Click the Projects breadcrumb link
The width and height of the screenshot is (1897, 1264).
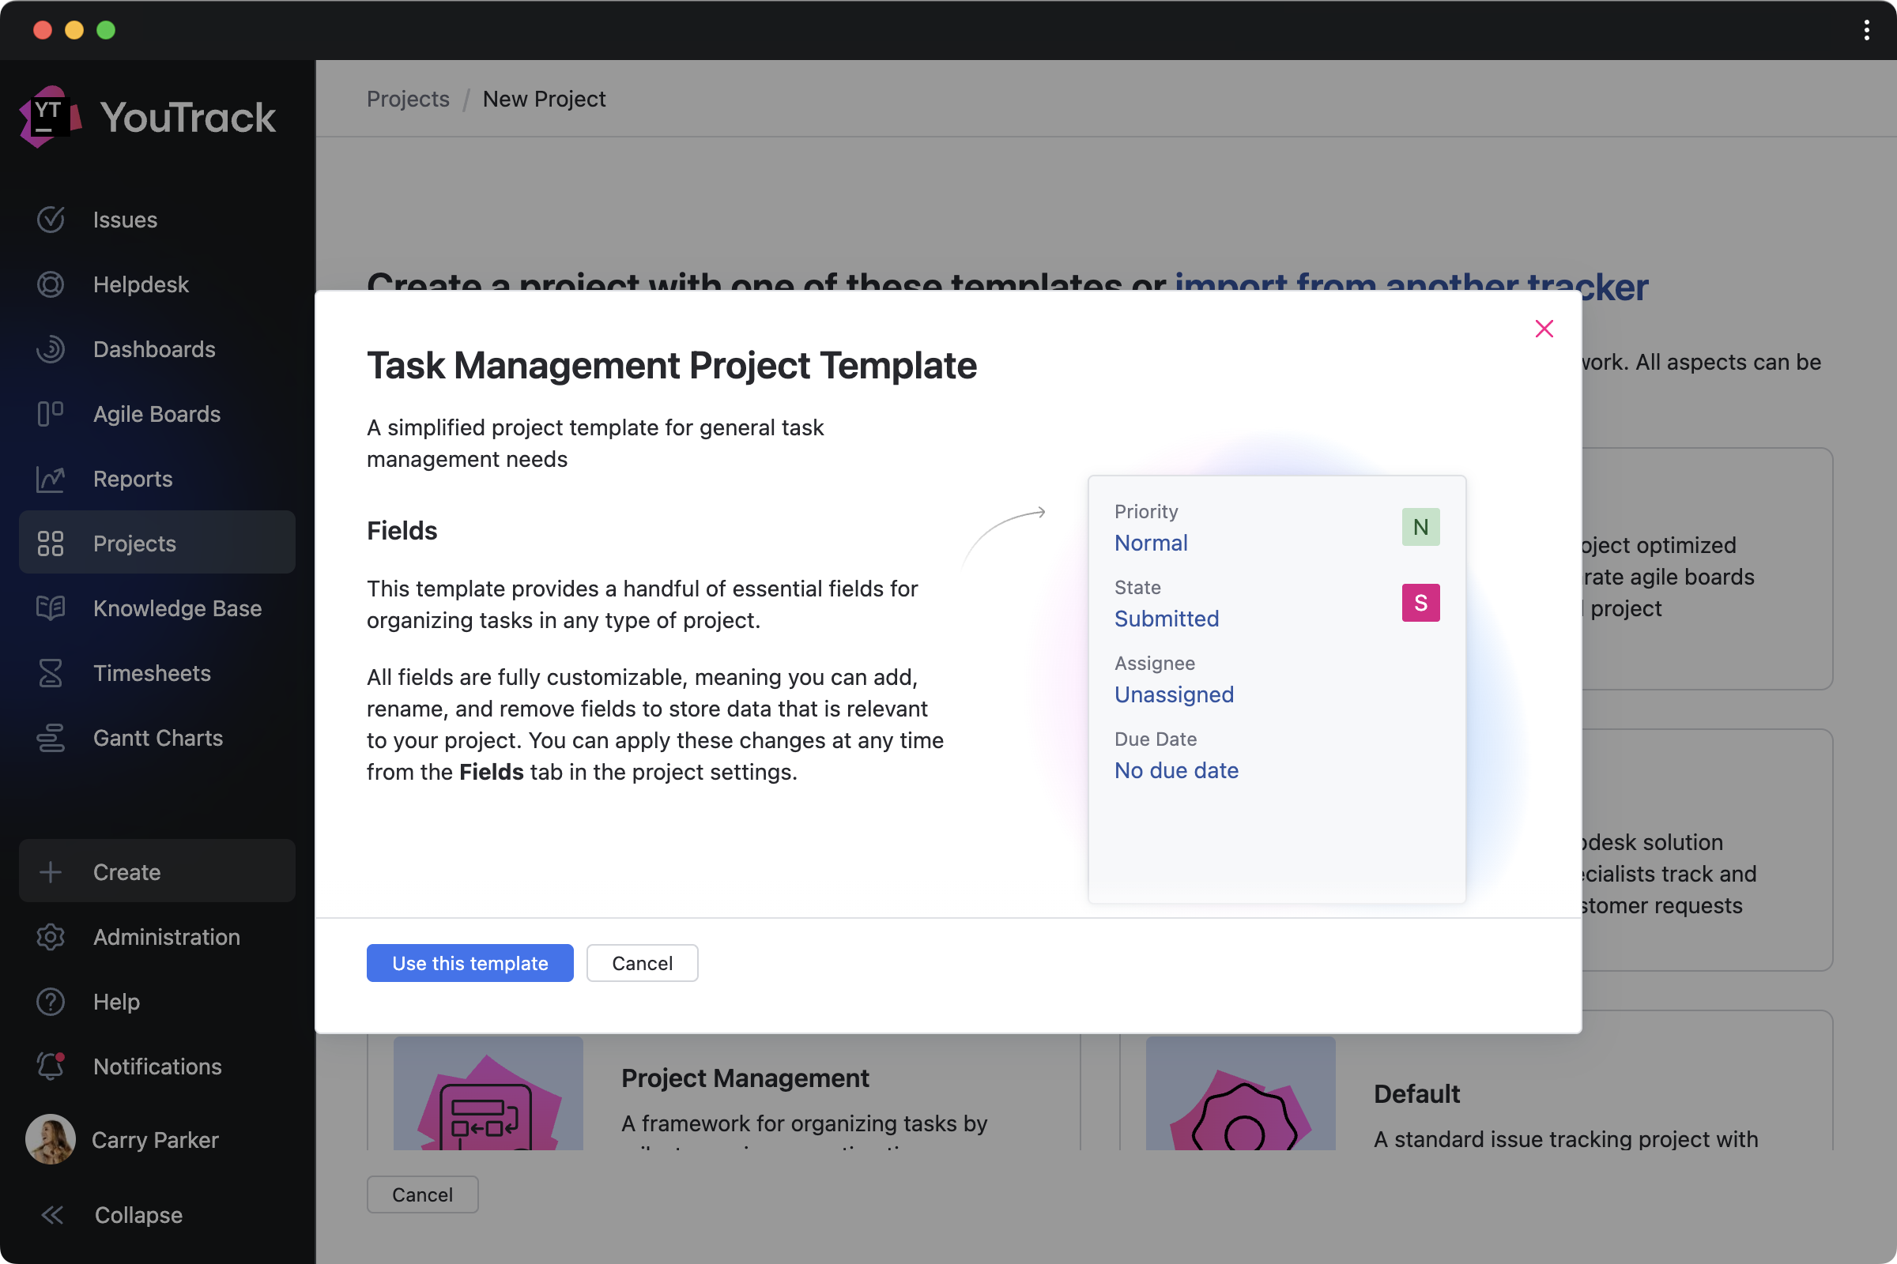[x=408, y=100]
